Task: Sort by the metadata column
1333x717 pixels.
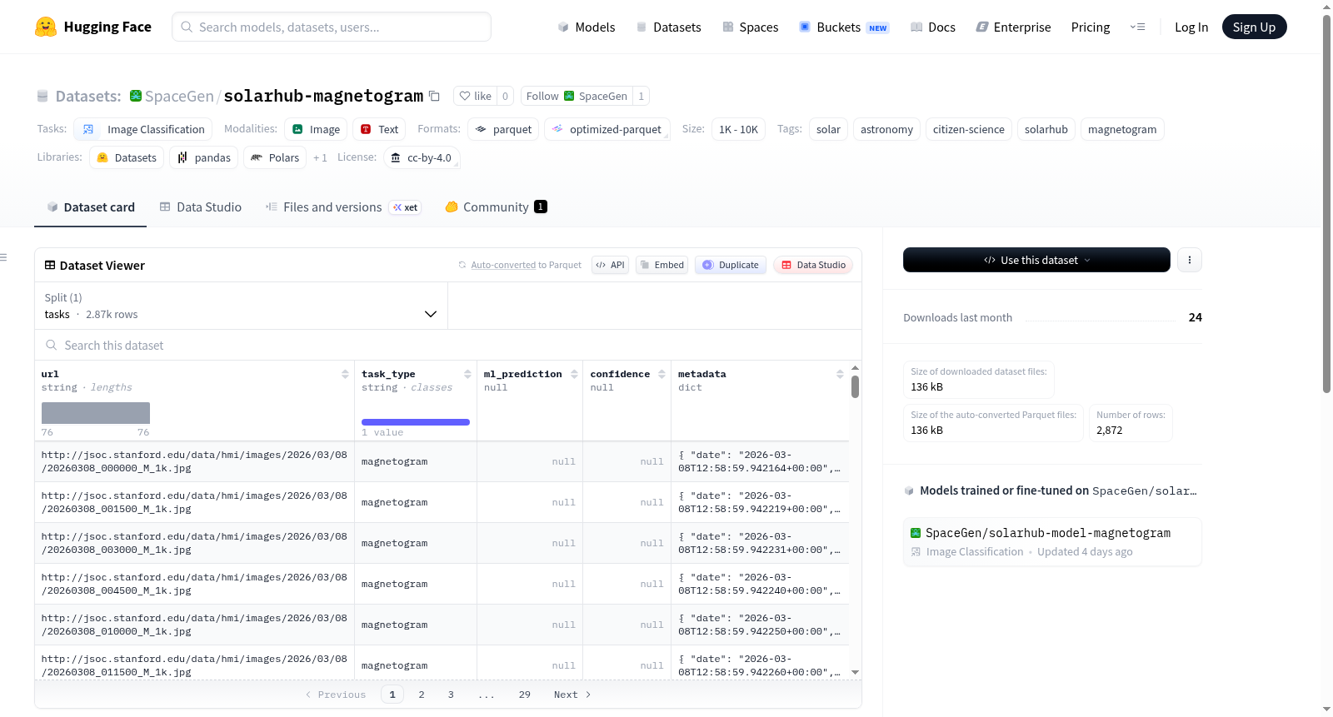Action: pyautogui.click(x=840, y=374)
